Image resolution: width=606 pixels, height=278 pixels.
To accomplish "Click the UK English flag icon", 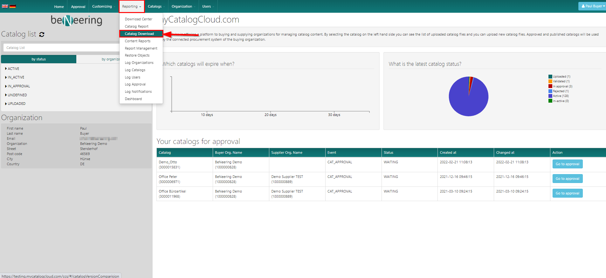I will click(5, 6).
